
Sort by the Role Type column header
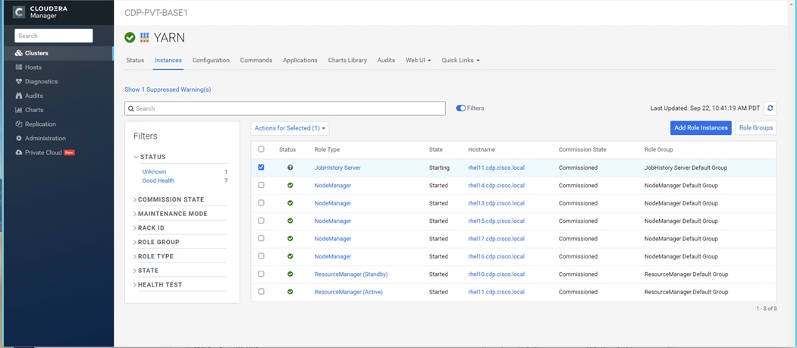[327, 150]
